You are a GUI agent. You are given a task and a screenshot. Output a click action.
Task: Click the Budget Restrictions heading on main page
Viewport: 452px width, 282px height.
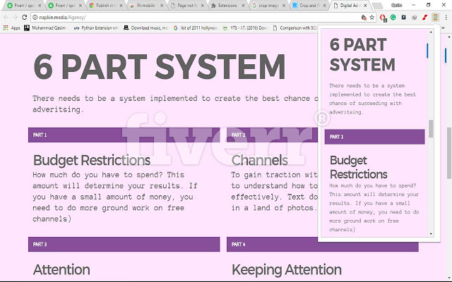click(x=92, y=160)
